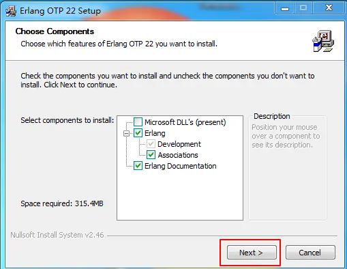Close the setup window with X
This screenshot has height=269, width=347.
point(329,8)
